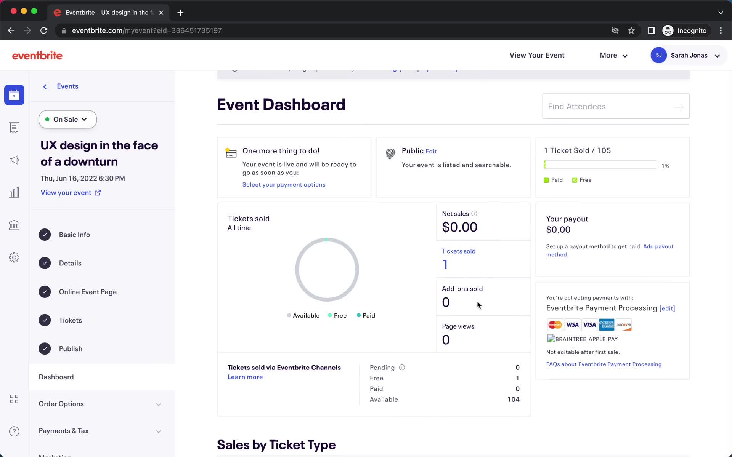Click the Net sales $0.00 value
Viewport: 732px width, 457px height.
pos(459,227)
